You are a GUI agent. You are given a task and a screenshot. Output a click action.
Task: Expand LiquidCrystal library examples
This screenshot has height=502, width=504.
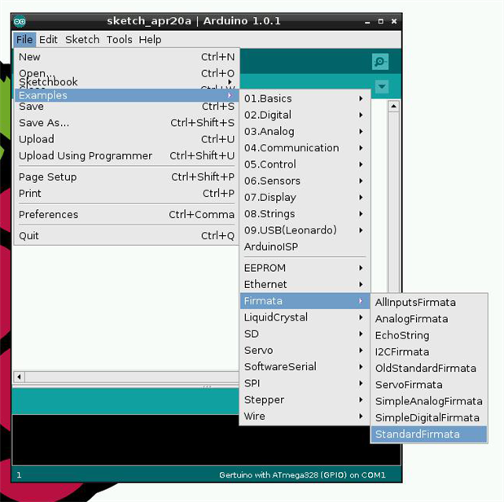pos(305,317)
